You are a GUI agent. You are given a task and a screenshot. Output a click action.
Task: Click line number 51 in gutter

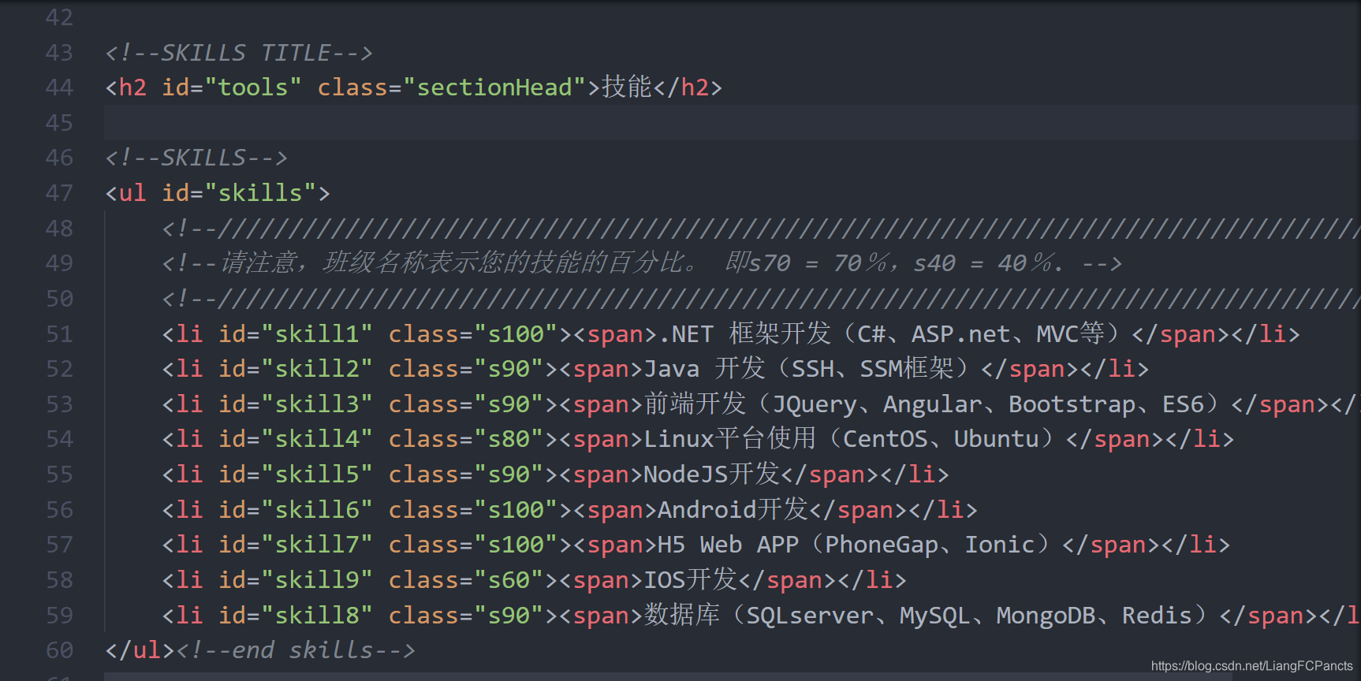[59, 334]
